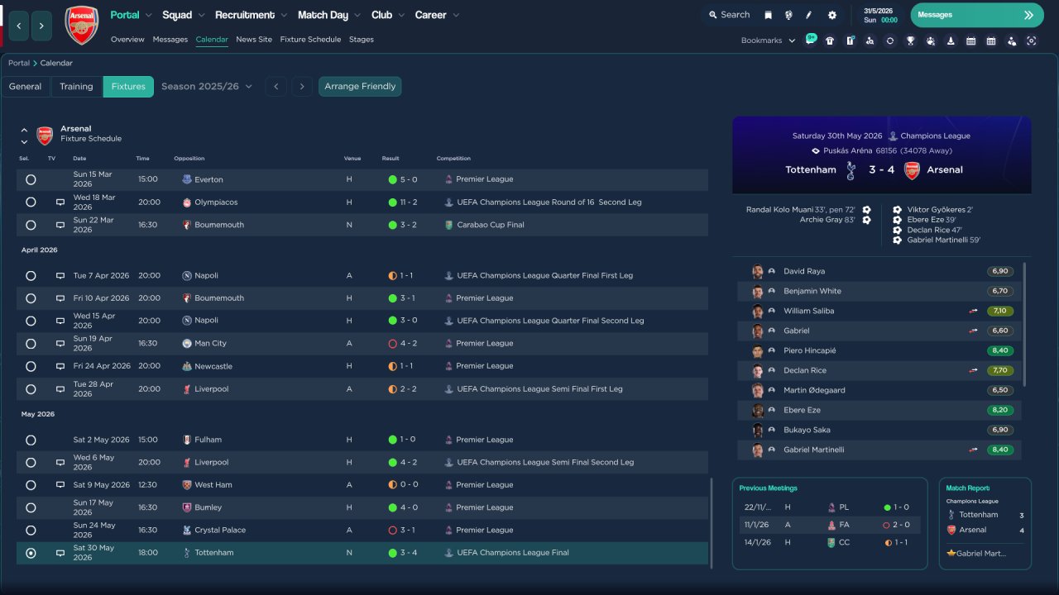Click the pencil edit icon in top bar
The image size is (1059, 595).
coord(809,15)
